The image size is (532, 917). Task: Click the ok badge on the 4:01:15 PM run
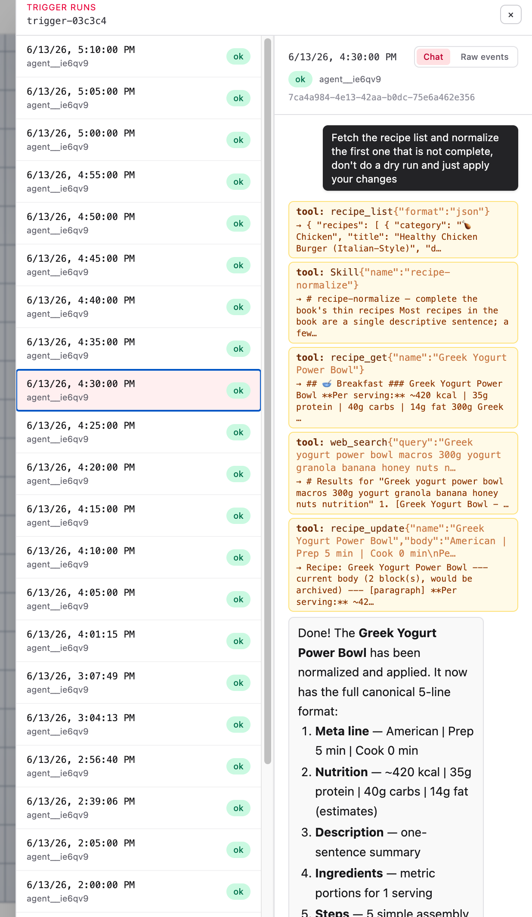[x=238, y=641]
